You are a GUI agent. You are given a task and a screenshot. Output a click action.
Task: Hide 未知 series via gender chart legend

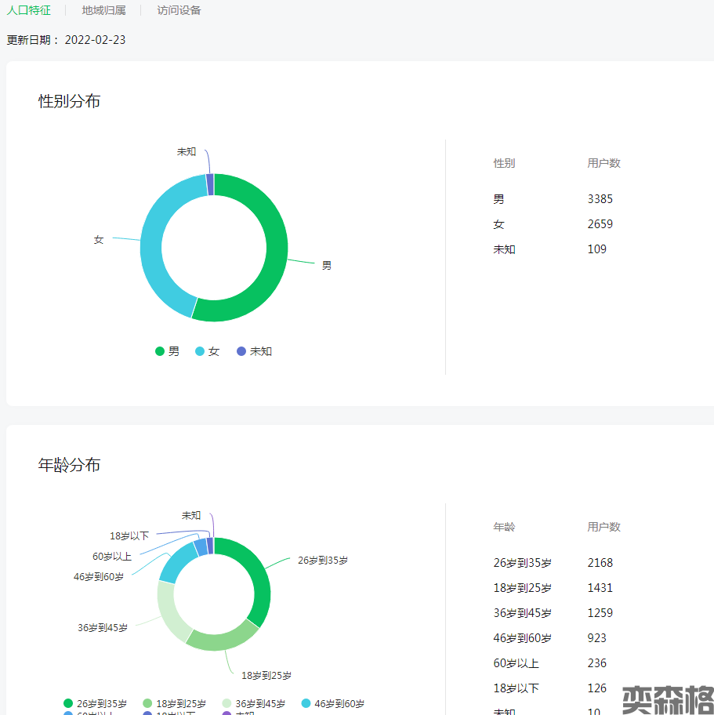point(255,351)
